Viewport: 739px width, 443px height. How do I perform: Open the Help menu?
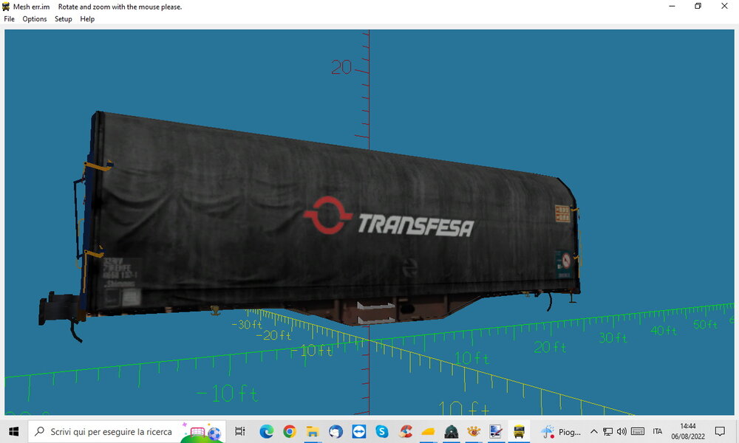tap(87, 19)
